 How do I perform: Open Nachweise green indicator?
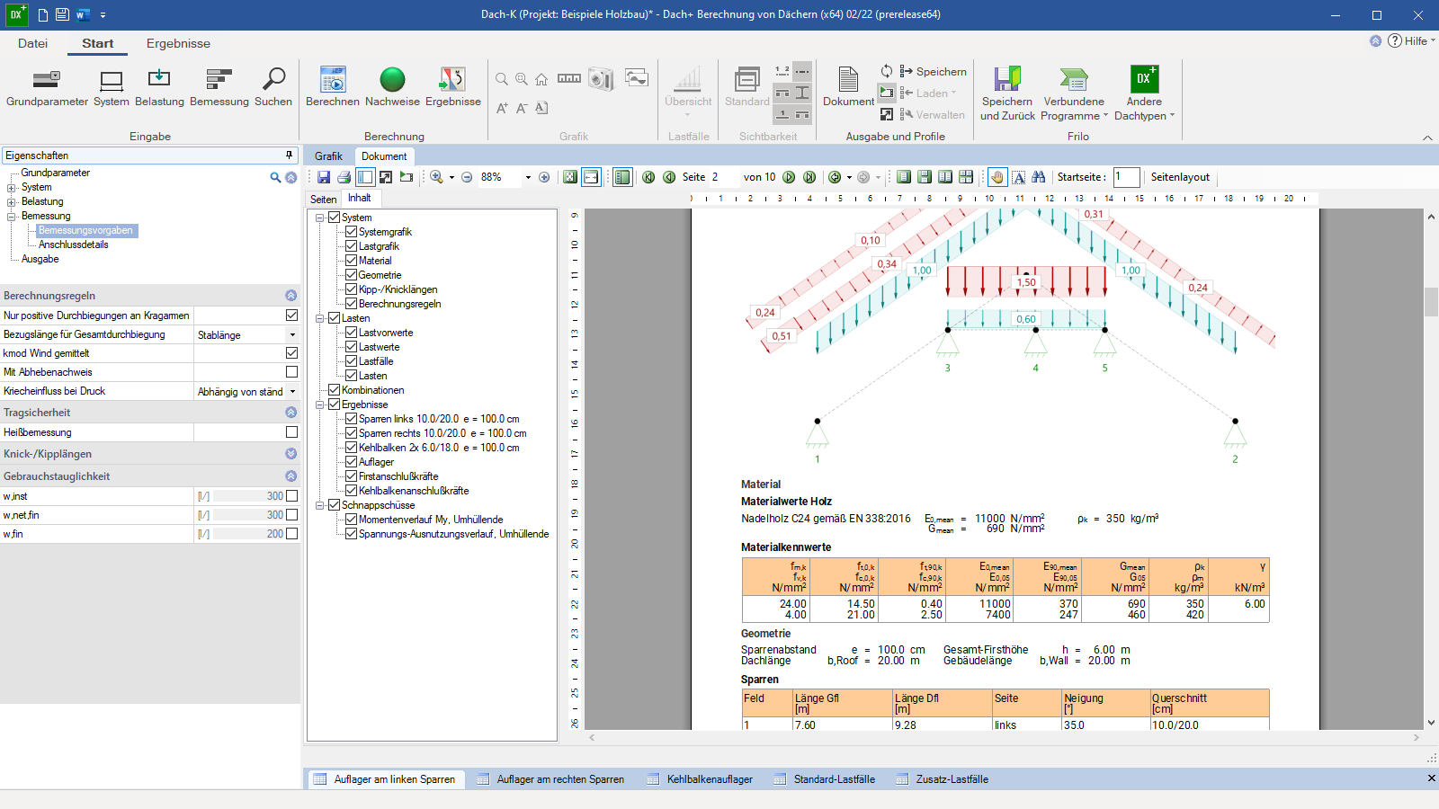coord(392,87)
